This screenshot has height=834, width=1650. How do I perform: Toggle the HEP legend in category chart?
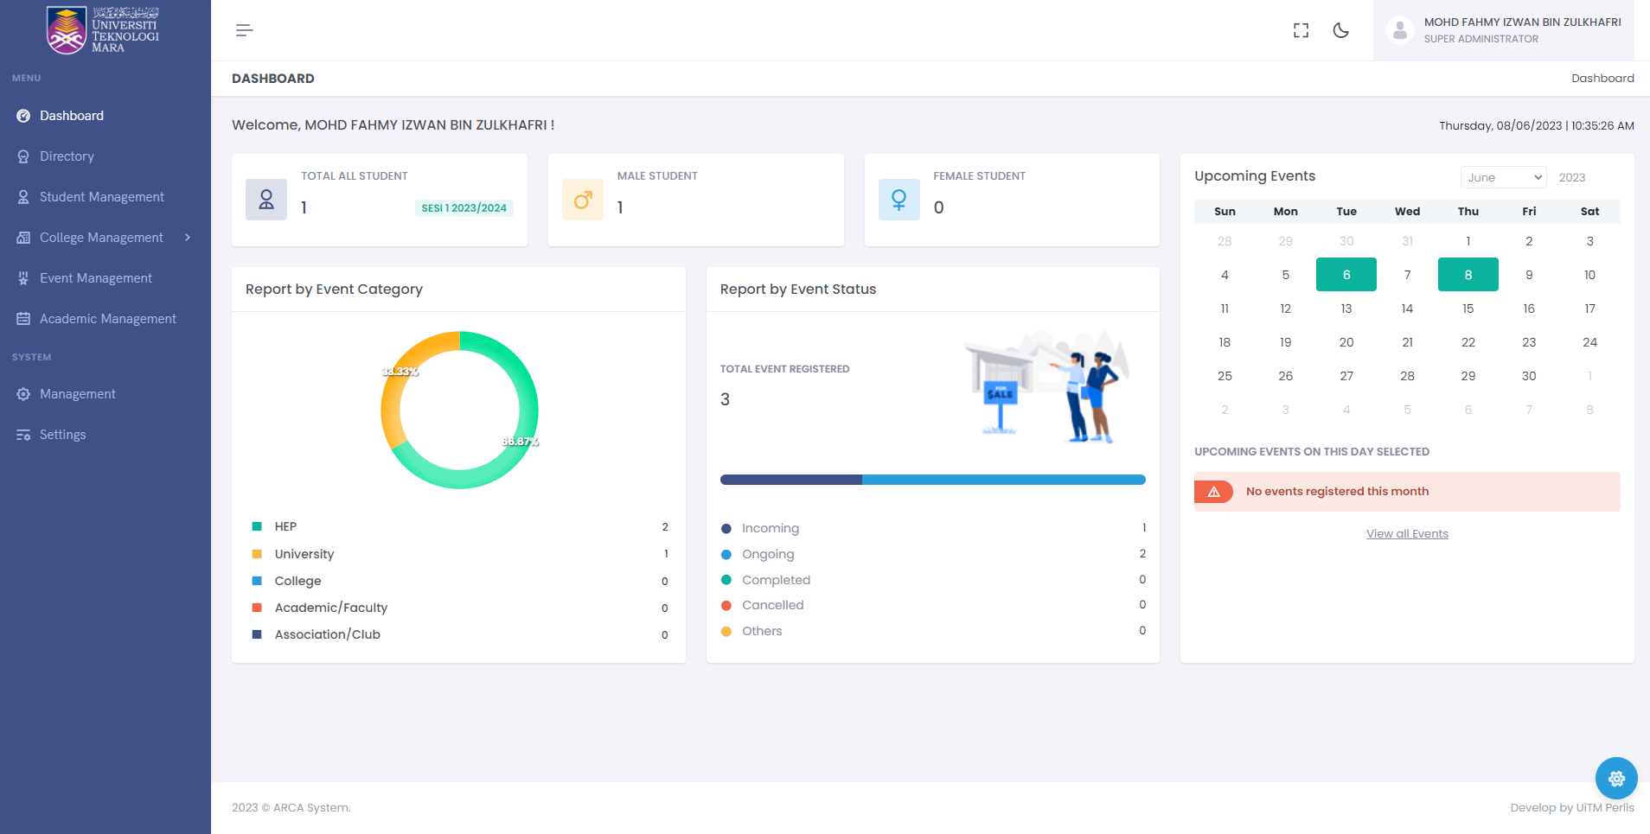[x=285, y=526]
